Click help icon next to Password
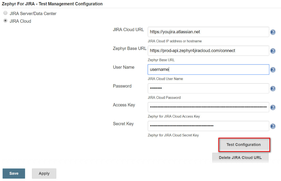 [273, 89]
